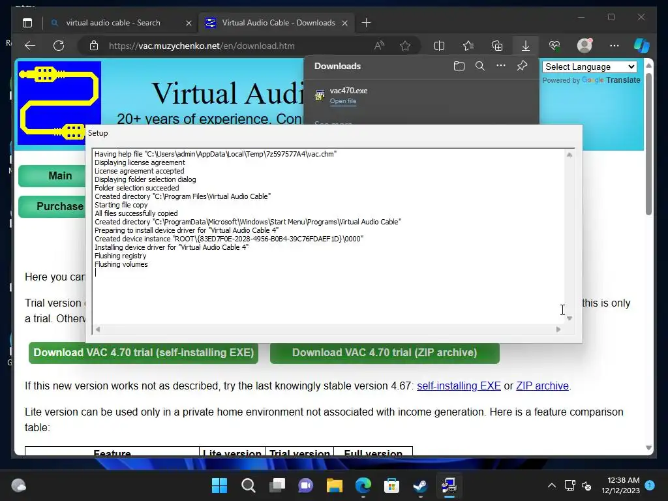Open the notification count badge
The image size is (668, 501).
tap(650, 485)
